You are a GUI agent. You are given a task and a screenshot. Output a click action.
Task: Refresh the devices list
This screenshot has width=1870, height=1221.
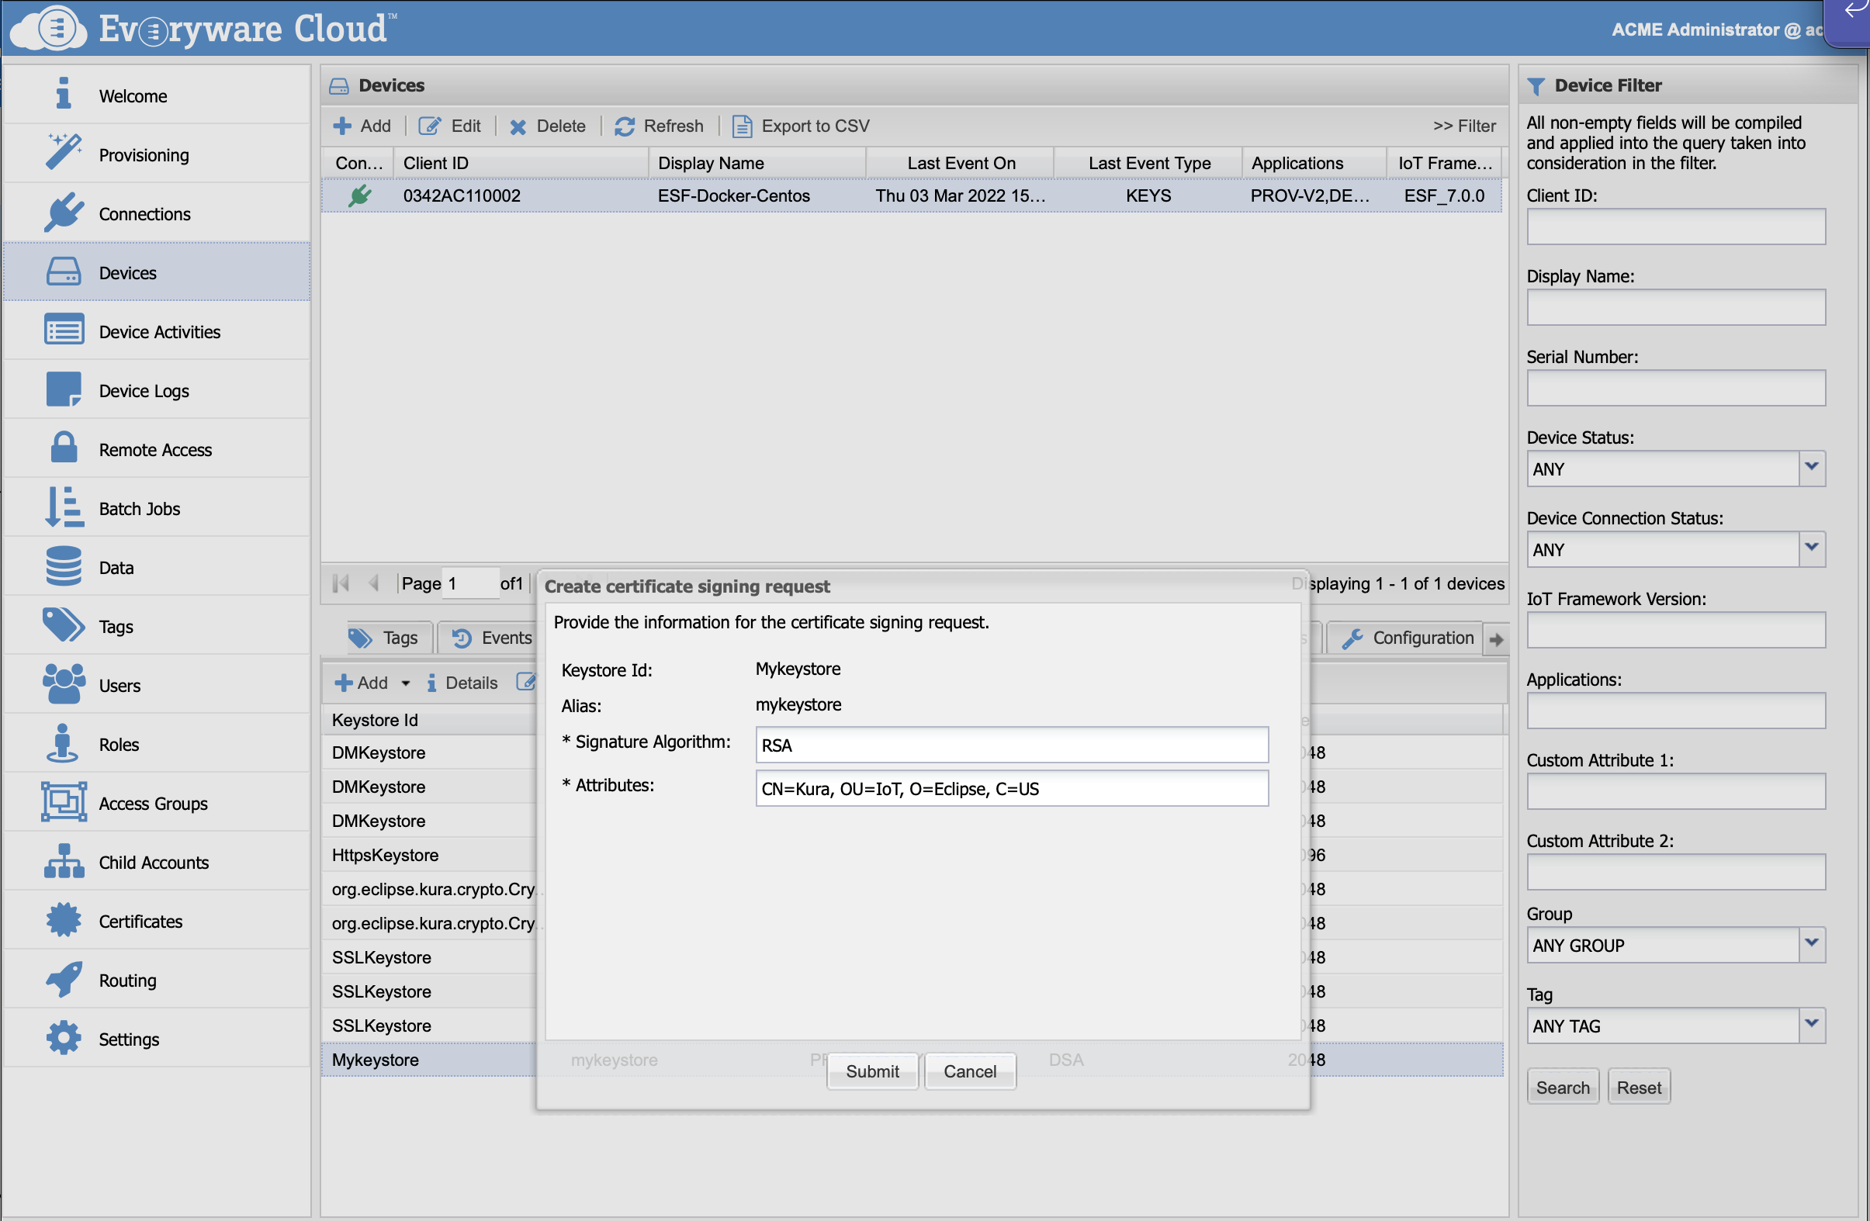(x=660, y=126)
